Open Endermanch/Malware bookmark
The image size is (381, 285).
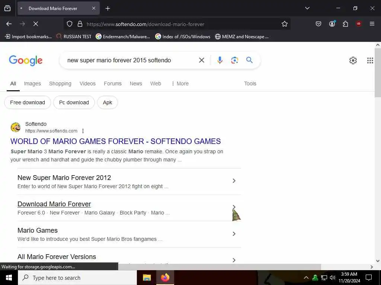pos(123,37)
